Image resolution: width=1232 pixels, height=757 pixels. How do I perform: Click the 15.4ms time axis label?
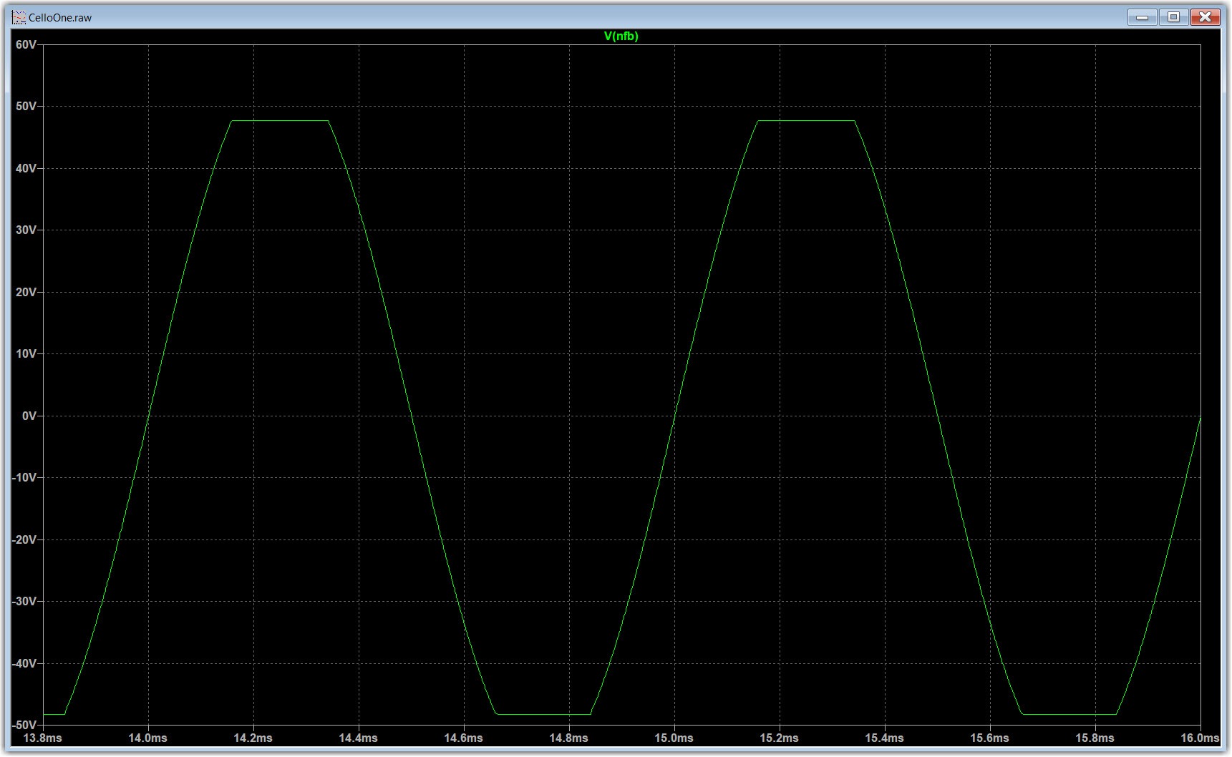coord(885,738)
